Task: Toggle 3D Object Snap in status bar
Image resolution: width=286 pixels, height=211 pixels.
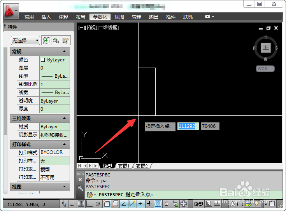Action: (115, 204)
